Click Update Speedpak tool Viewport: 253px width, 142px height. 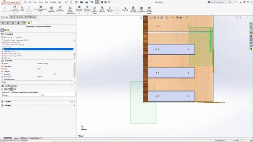(133, 9)
